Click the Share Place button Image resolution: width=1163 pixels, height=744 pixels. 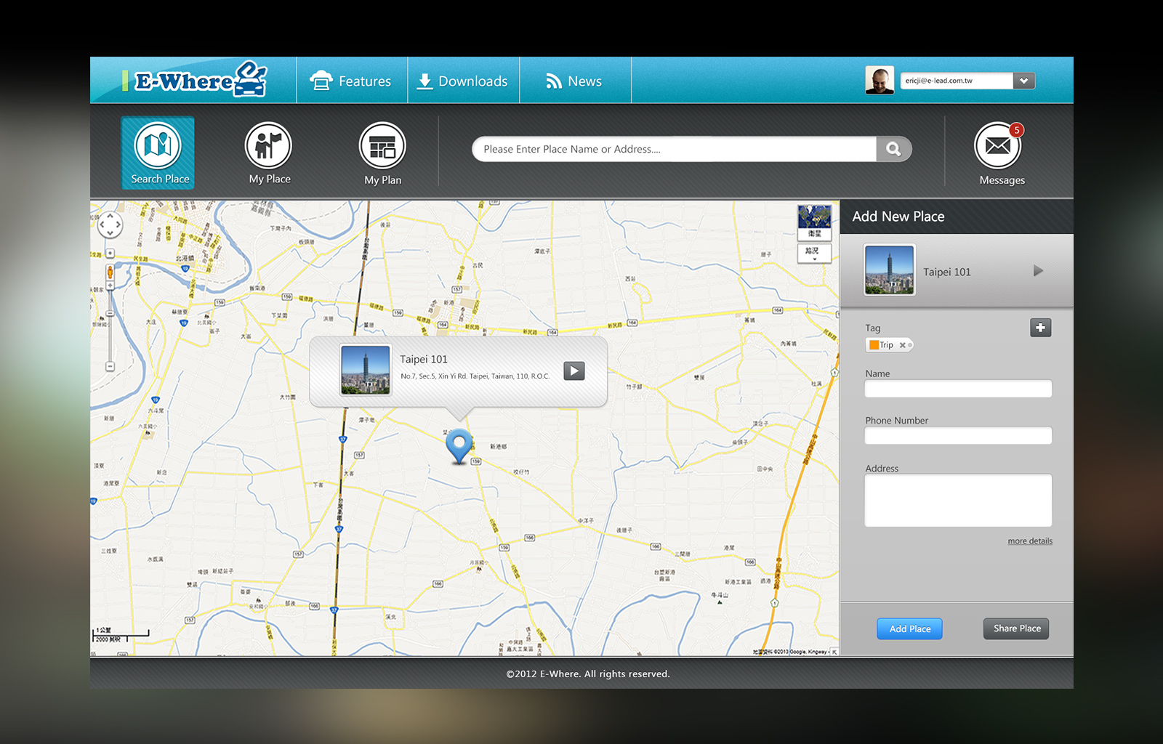tap(1016, 628)
